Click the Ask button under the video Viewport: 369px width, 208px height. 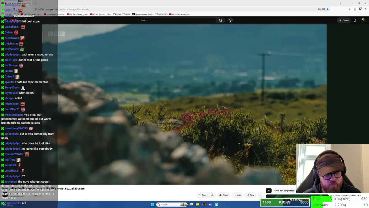(x=238, y=195)
